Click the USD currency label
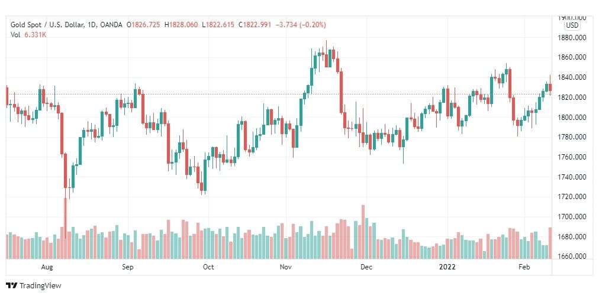The image size is (599, 296). click(572, 25)
